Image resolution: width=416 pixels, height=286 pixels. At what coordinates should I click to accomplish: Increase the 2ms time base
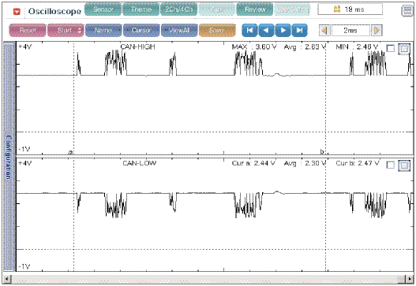377,31
